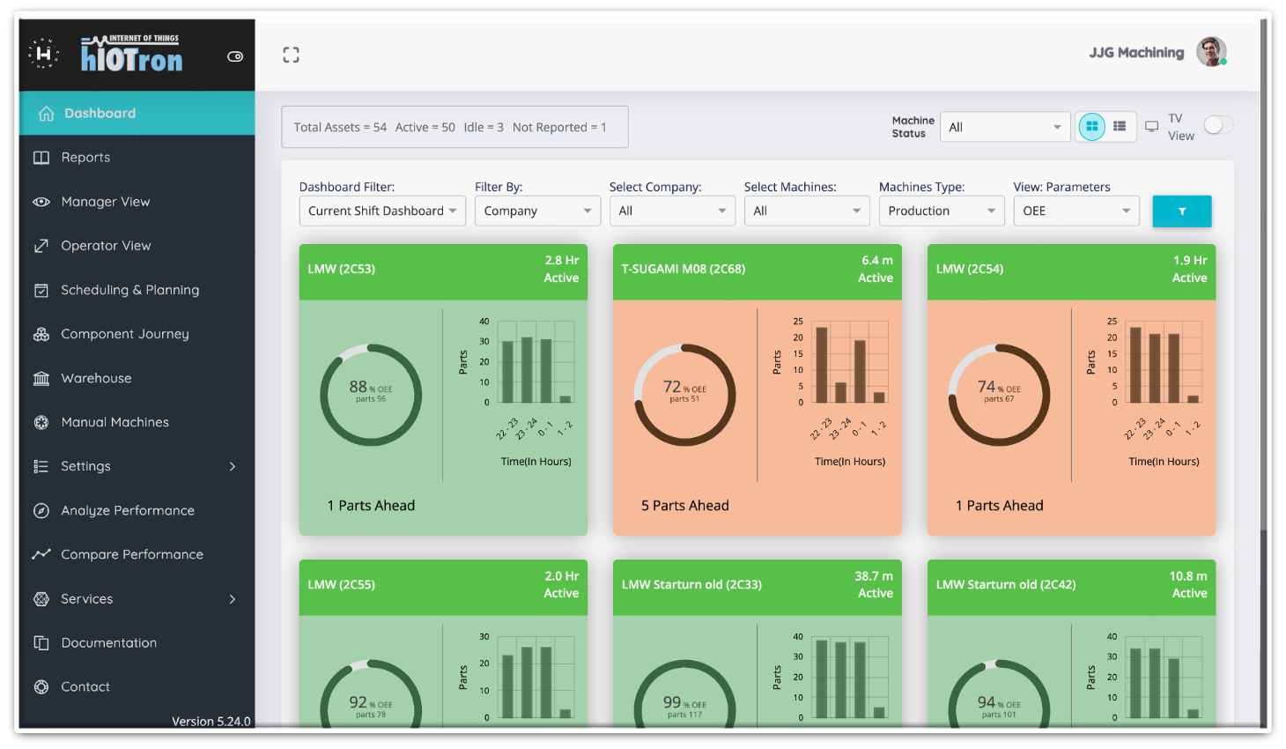Screen dimensions: 1286x749
Task: Click the 88% OEE gauge ring
Action: click(x=371, y=394)
